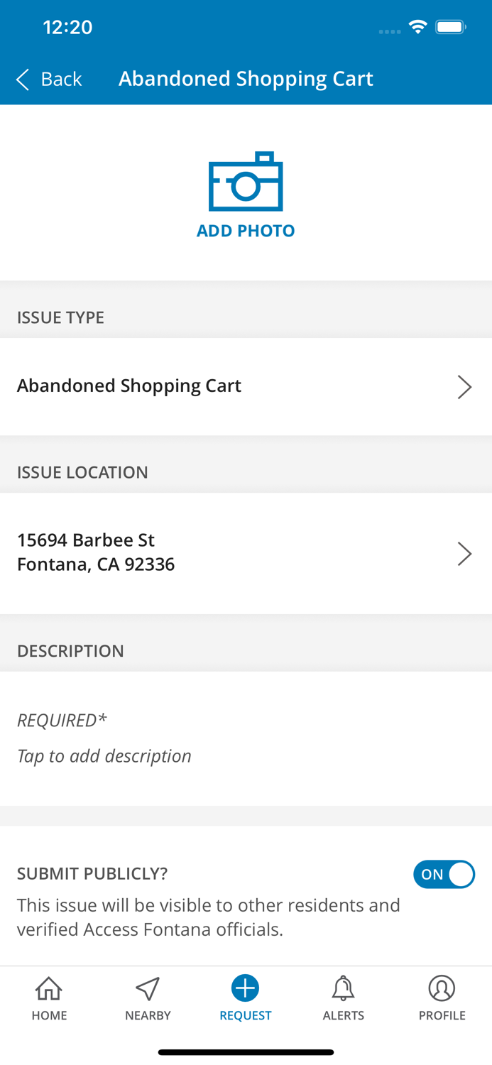This screenshot has height=1065, width=492.
Task: Switch to the NEARBY tab label
Action: pos(148,1015)
